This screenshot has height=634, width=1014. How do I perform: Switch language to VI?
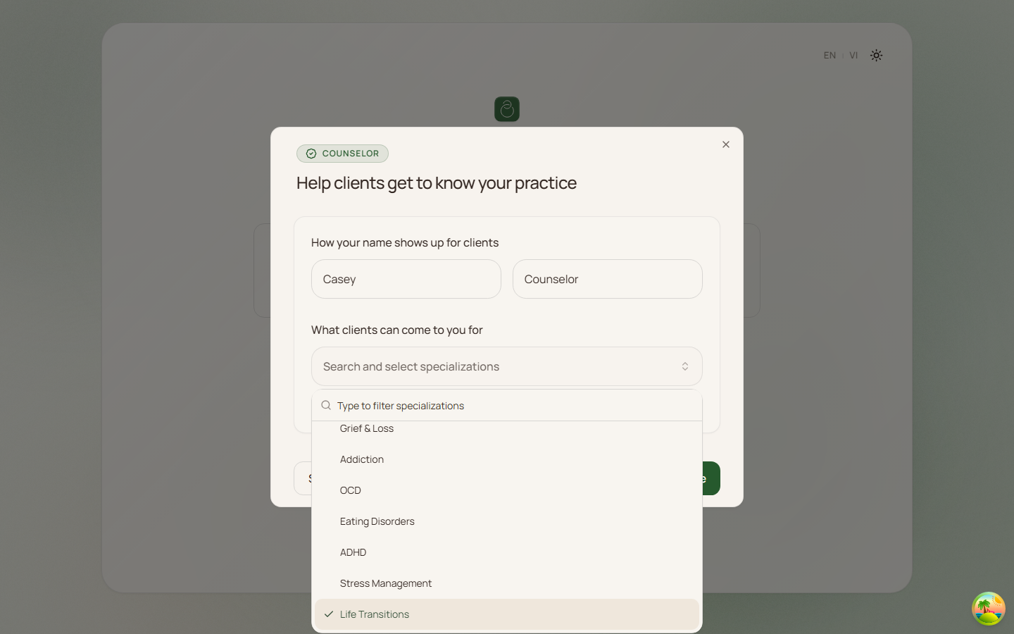click(853, 55)
